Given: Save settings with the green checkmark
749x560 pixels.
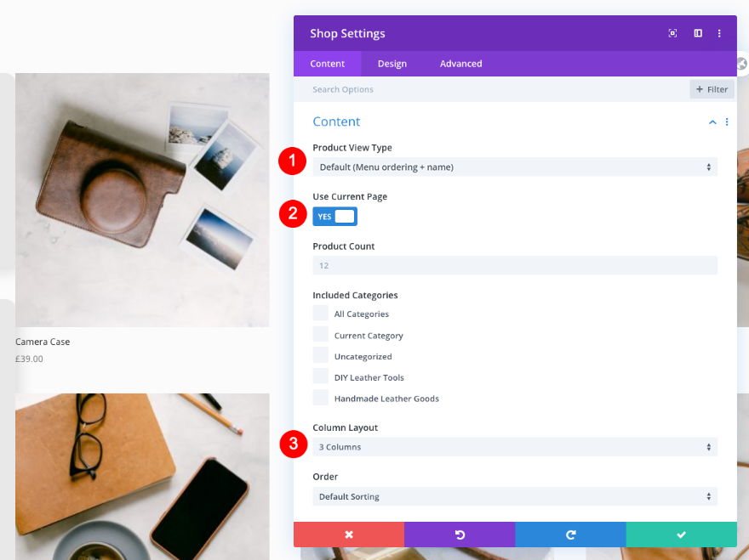Looking at the screenshot, I should (681, 535).
